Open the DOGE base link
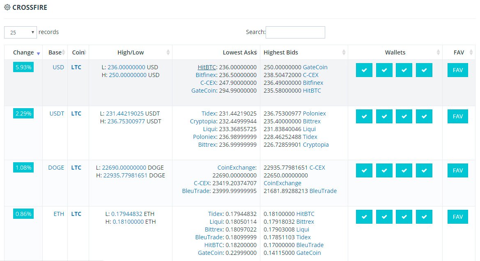This screenshot has width=480, height=261. tap(56, 168)
